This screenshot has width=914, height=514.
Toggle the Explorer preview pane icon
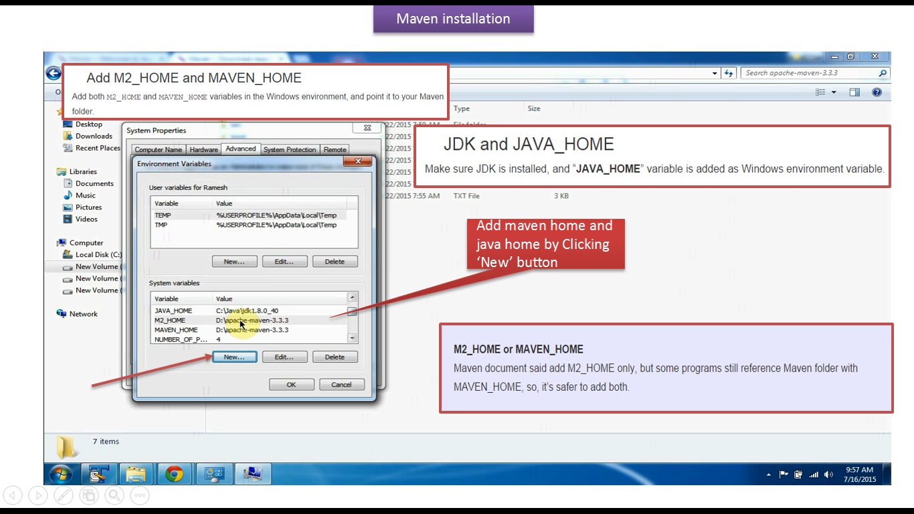tap(854, 92)
